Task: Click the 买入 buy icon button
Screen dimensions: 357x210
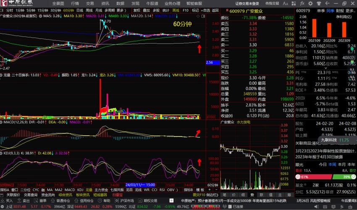Action: coord(7,201)
